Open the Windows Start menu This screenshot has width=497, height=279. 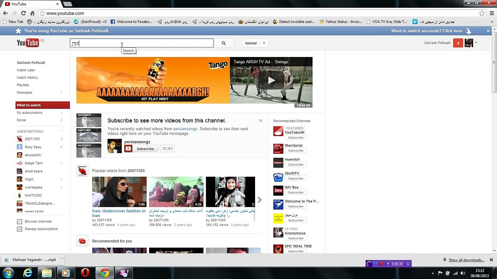click(x=8, y=273)
